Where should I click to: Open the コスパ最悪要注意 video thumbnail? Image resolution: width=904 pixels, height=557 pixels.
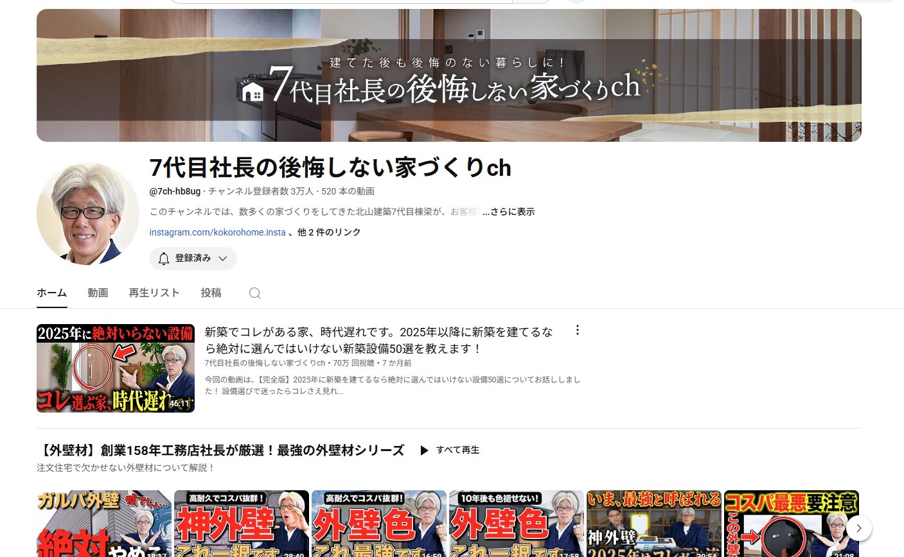click(791, 524)
